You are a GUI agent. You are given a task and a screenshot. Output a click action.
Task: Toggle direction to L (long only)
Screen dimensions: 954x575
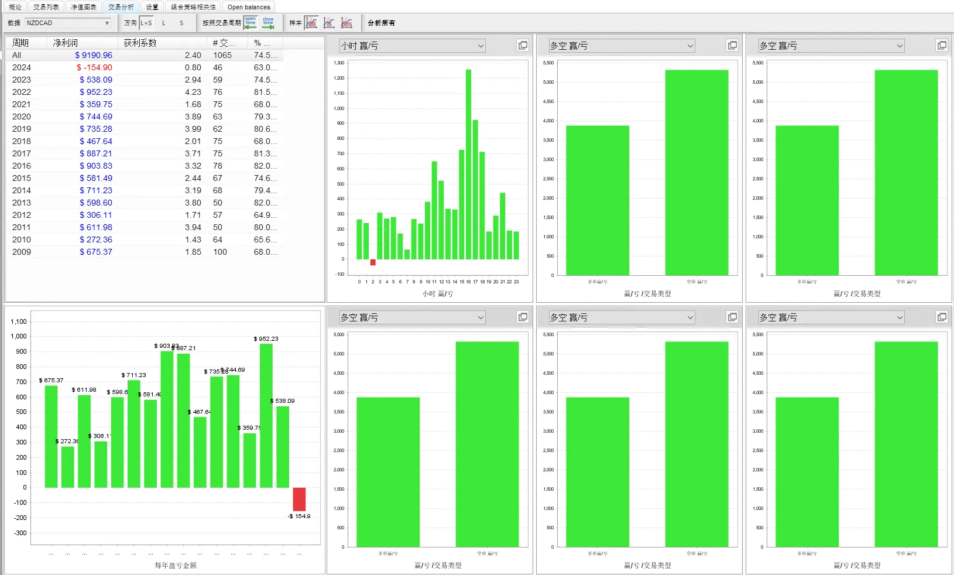(164, 23)
